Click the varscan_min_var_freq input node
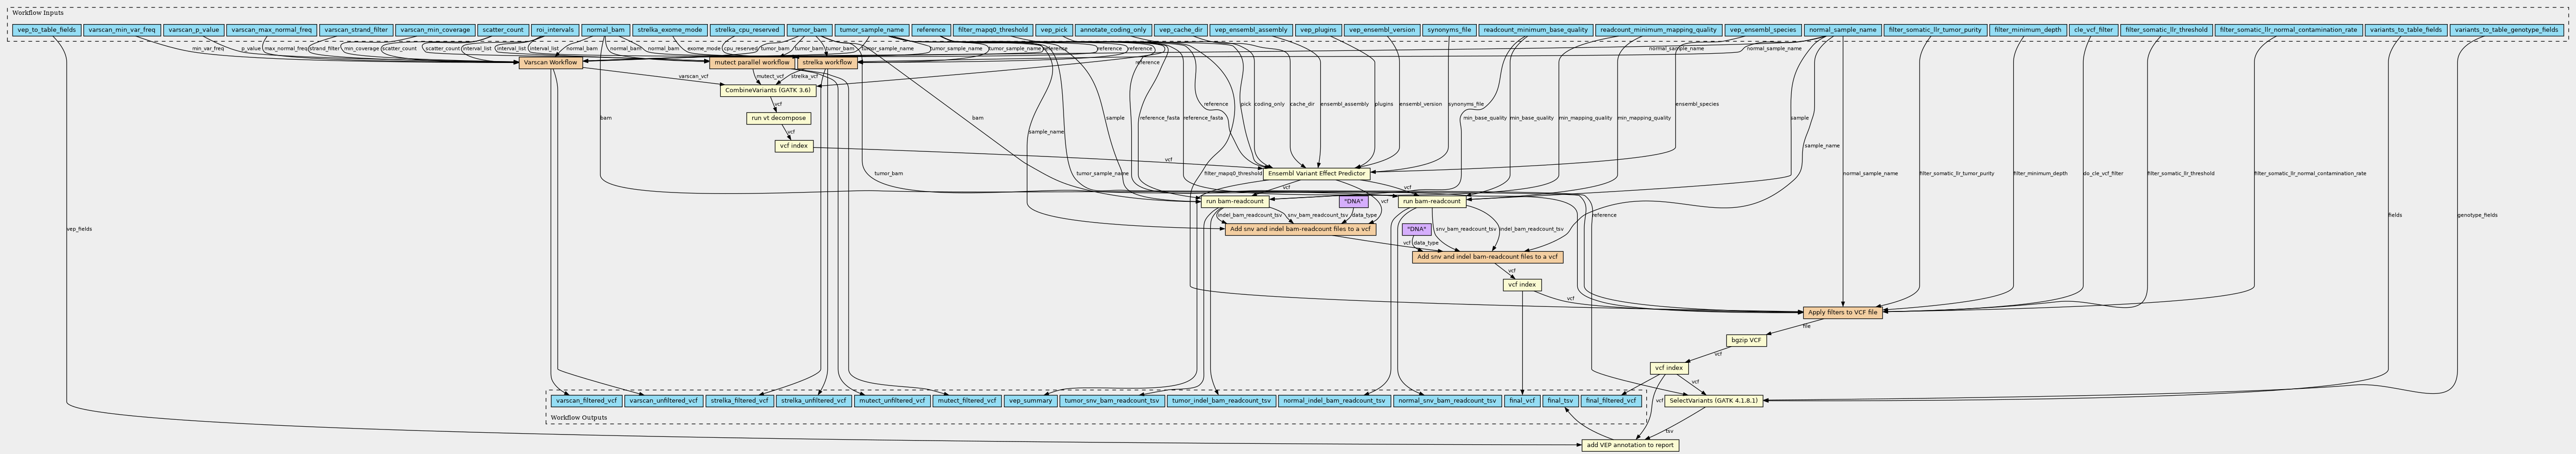Screen dimensions: 2576x454 122,30
